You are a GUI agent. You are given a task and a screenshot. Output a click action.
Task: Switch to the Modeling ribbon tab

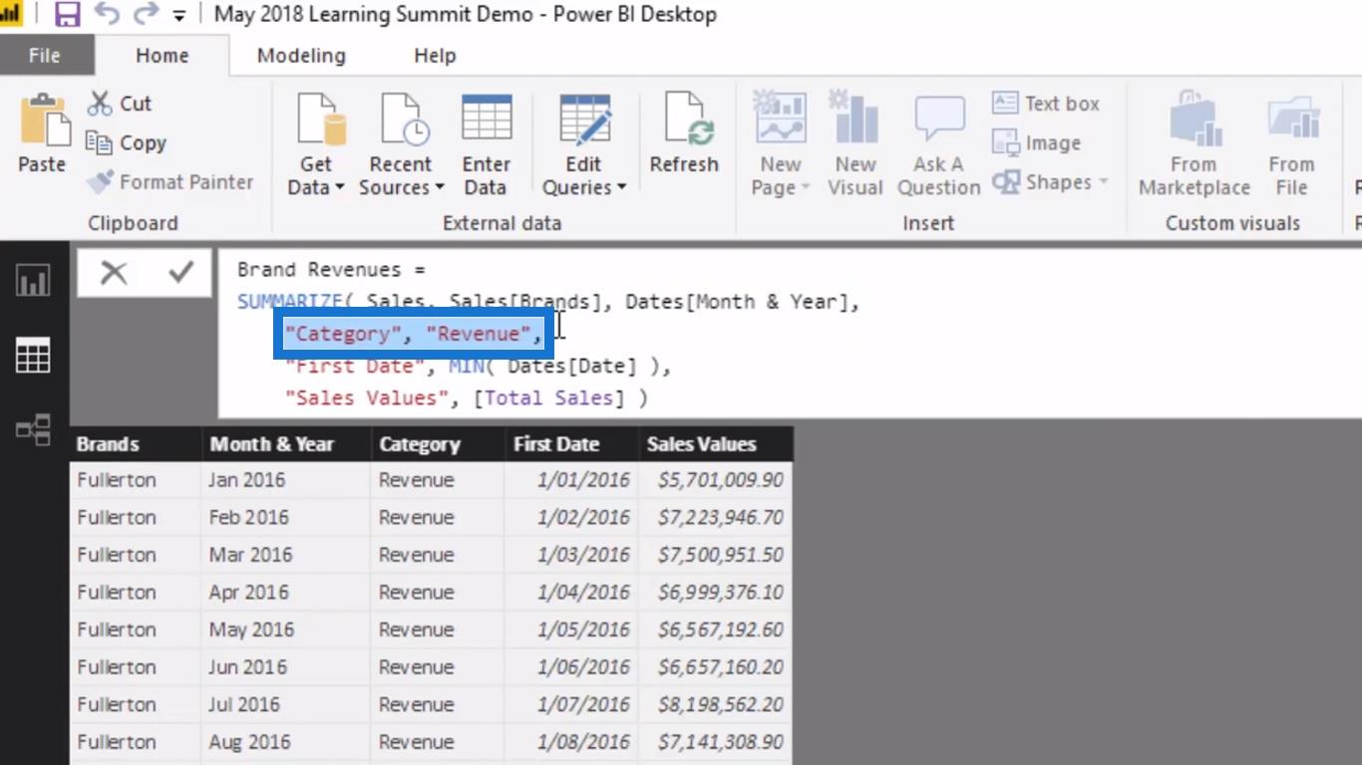[x=301, y=56]
